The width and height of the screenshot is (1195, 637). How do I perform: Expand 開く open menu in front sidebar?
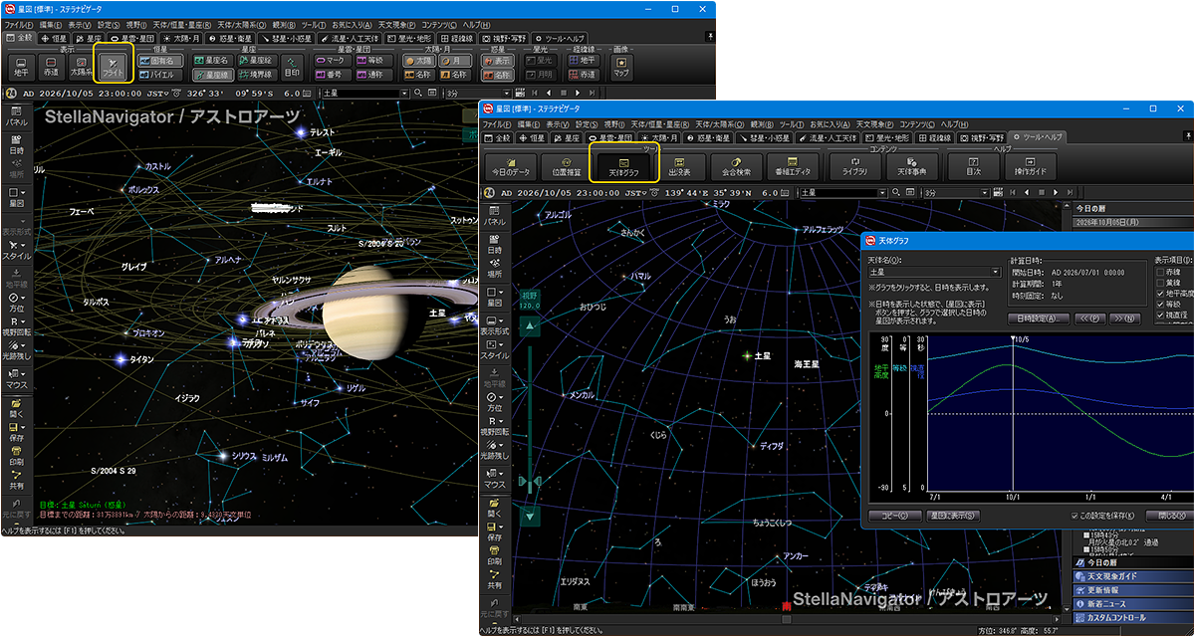pos(494,507)
